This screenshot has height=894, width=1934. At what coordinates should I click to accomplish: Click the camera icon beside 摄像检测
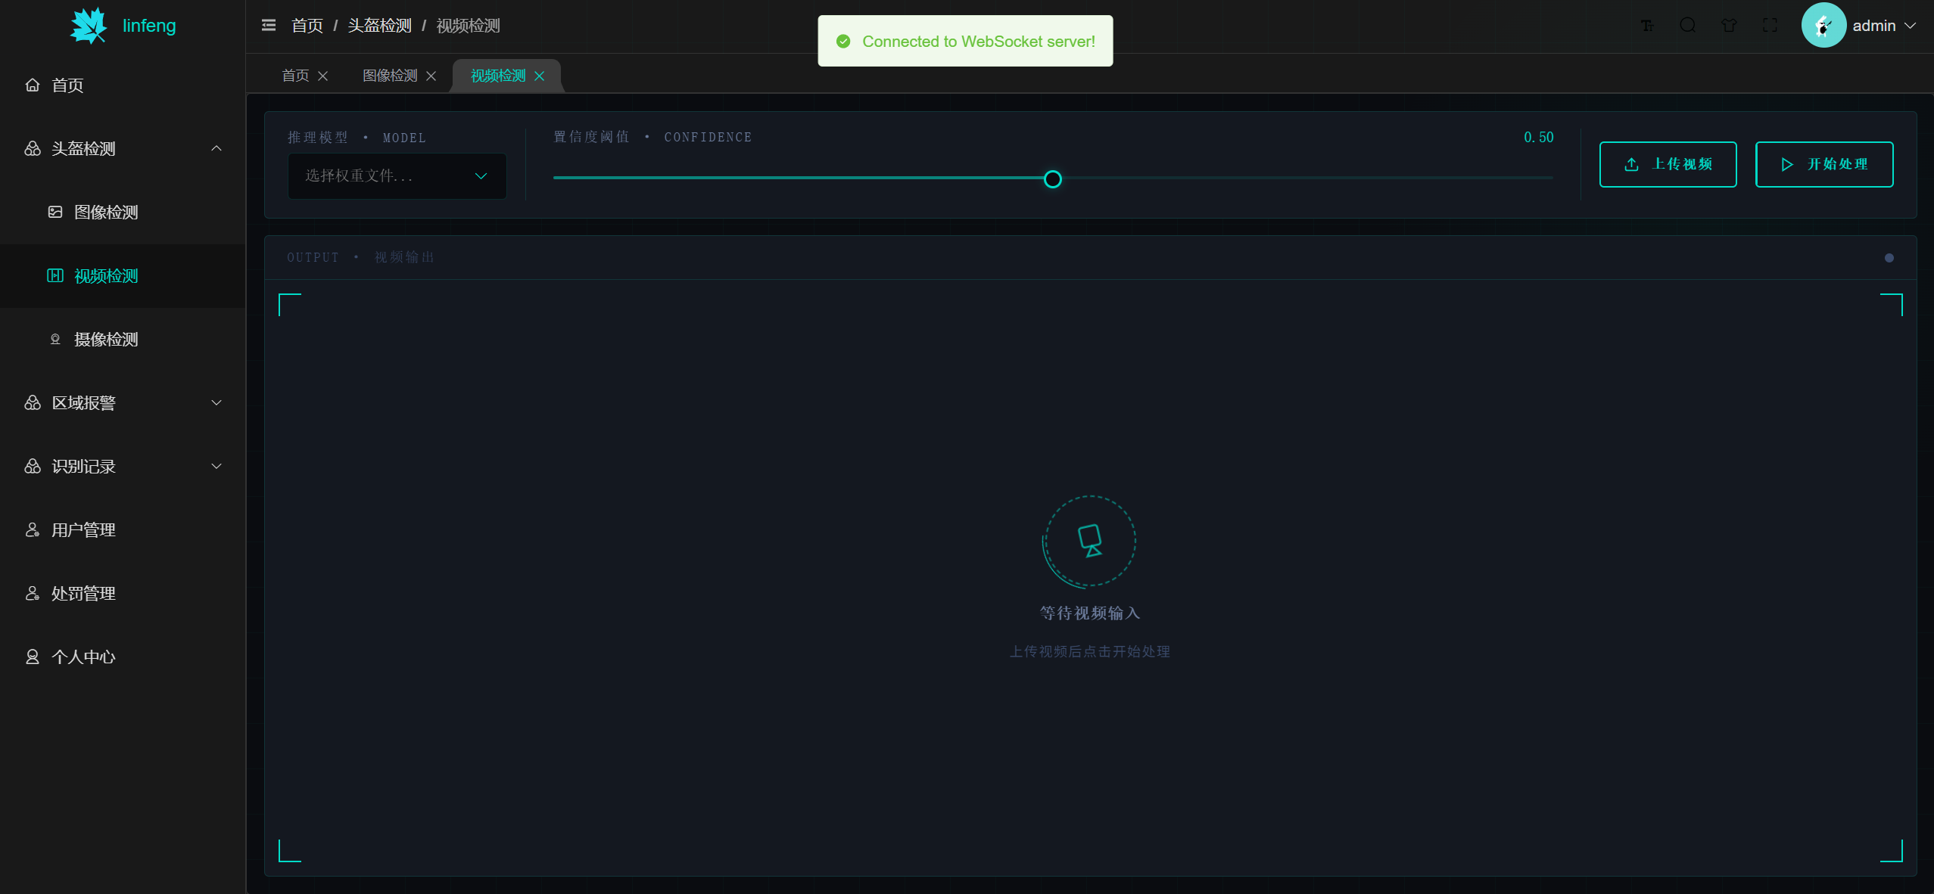coord(55,339)
